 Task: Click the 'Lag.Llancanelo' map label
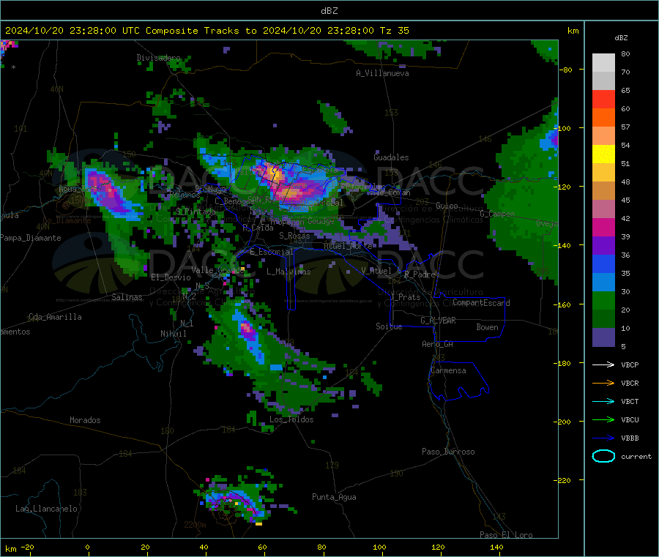pos(46,509)
